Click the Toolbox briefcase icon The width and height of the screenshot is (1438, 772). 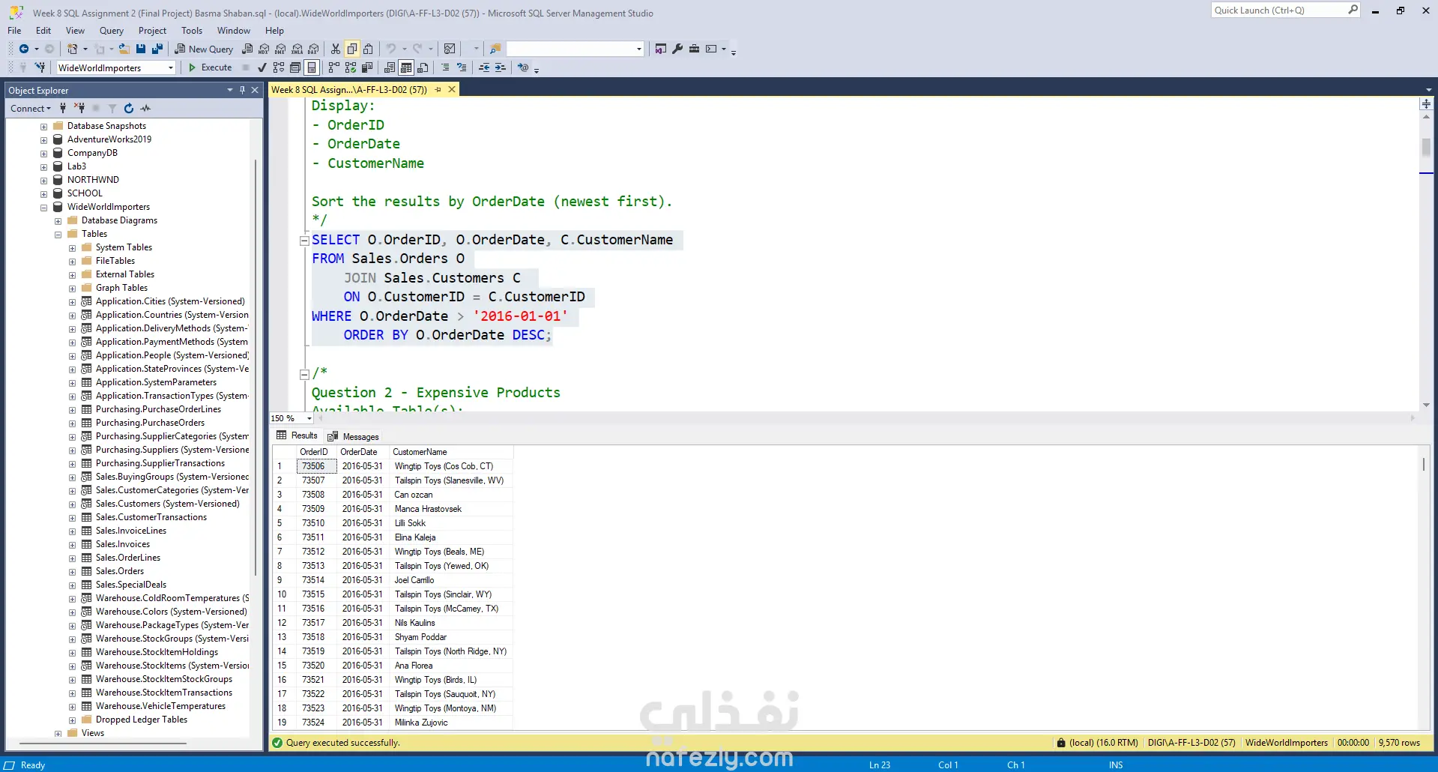point(694,49)
